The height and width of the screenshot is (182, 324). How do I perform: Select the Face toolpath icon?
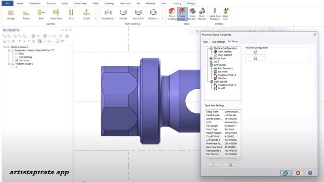click(70, 13)
